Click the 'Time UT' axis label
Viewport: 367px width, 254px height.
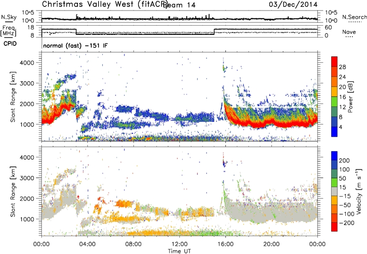(x=179, y=251)
